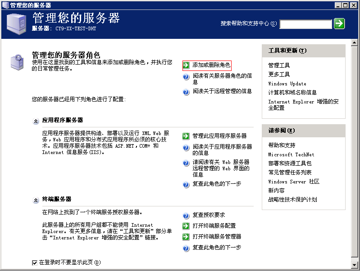Screen dimensions: 360x271
Task: Open 复查此角色的下一步 under 终端服务器
Action: click(217, 247)
